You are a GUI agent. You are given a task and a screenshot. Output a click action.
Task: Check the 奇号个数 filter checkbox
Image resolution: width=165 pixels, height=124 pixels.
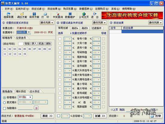(x=60, y=39)
